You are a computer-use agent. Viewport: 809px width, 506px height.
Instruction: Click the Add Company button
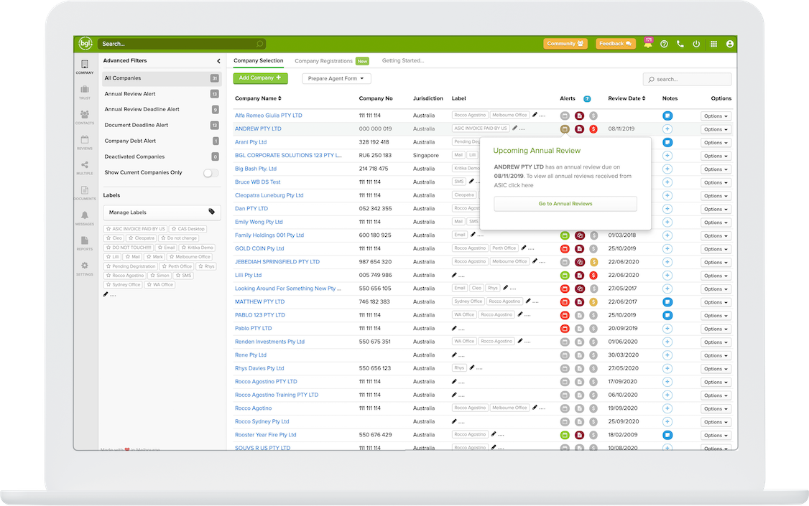pos(260,78)
